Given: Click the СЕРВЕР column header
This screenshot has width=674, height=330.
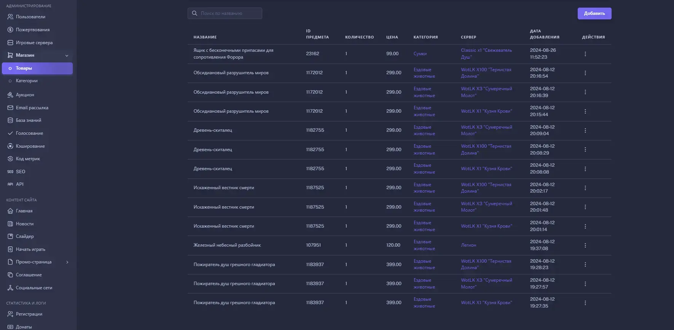Looking at the screenshot, I should [x=468, y=37].
